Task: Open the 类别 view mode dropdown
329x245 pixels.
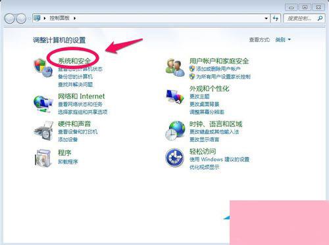Action: [283, 39]
